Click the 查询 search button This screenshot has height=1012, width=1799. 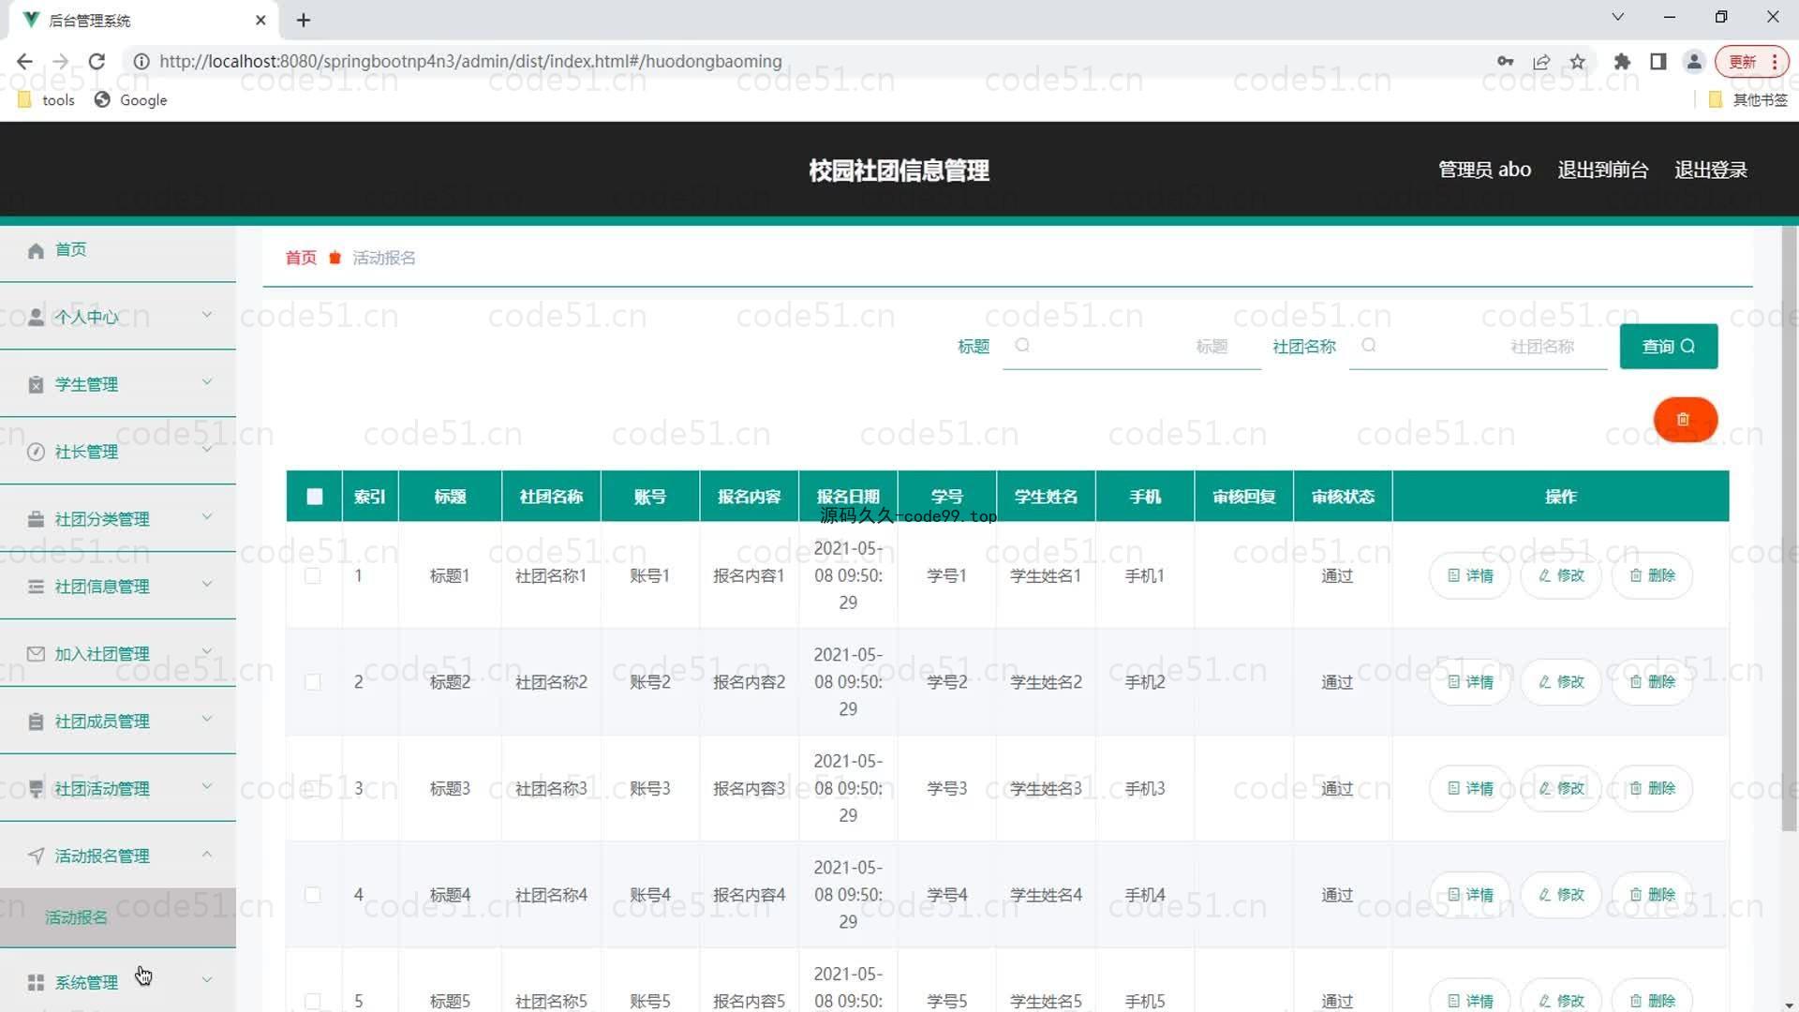[x=1669, y=347]
